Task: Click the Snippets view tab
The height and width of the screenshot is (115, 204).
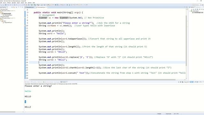Action: [x=57, y=82]
